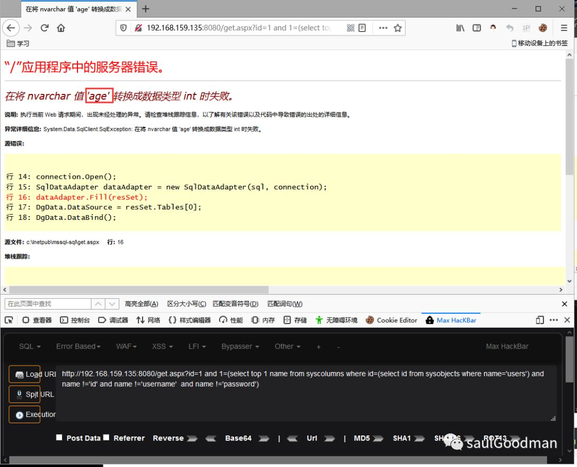Open QR code generator in address bar

point(350,28)
